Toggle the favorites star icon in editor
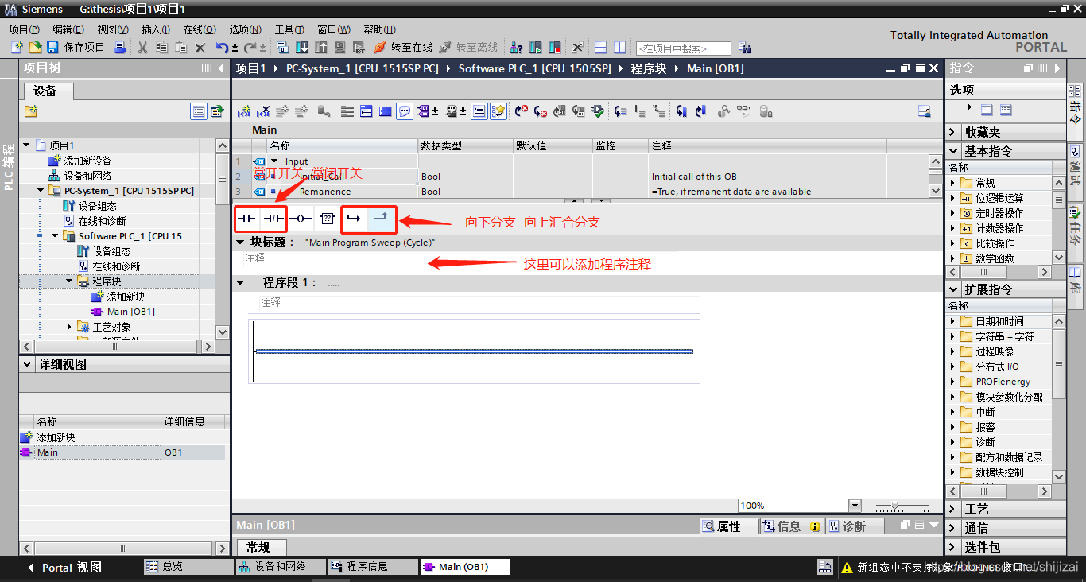1086x582 pixels. (x=498, y=111)
